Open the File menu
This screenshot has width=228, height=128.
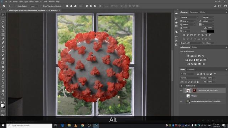click(x=6, y=1)
